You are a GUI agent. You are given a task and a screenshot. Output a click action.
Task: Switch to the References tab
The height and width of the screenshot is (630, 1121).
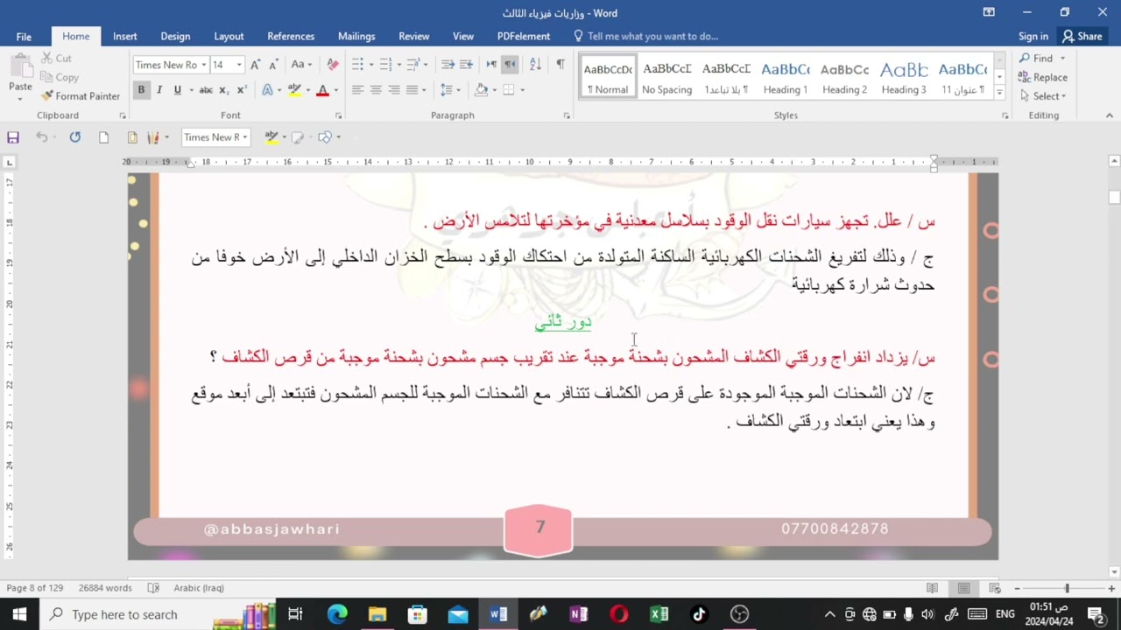click(x=291, y=37)
